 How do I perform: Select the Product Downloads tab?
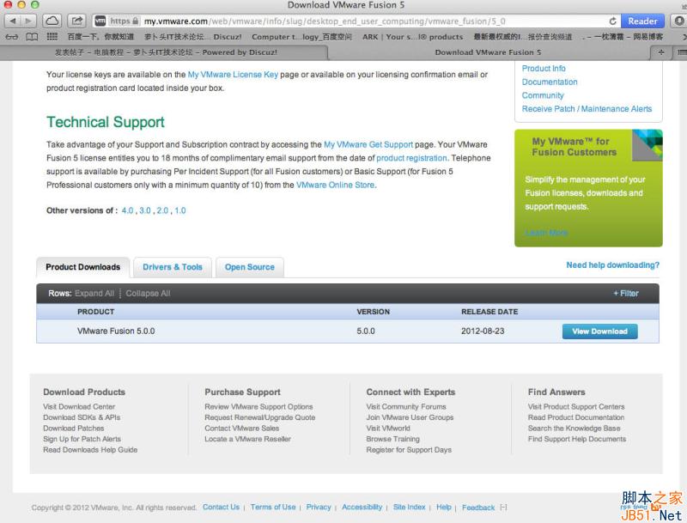coord(82,267)
